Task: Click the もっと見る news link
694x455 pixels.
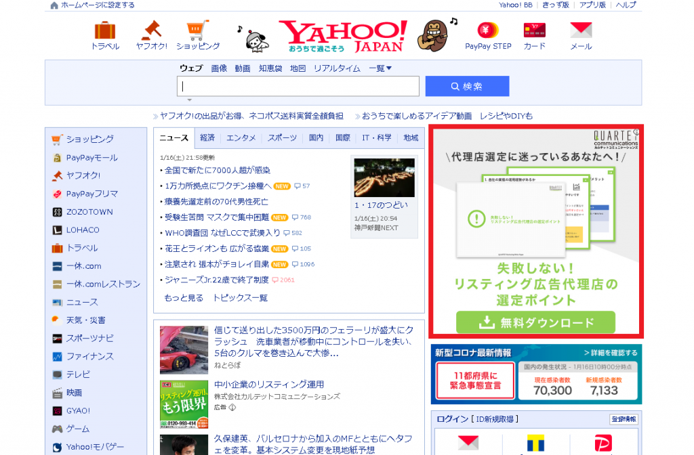Action: (183, 298)
